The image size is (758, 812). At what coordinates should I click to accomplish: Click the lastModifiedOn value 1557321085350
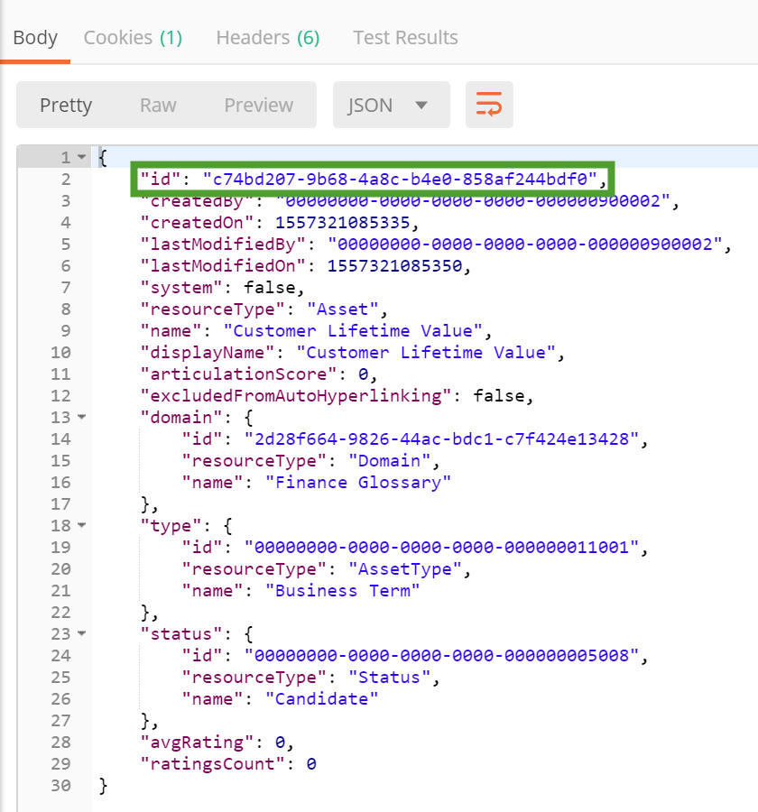[x=394, y=266]
